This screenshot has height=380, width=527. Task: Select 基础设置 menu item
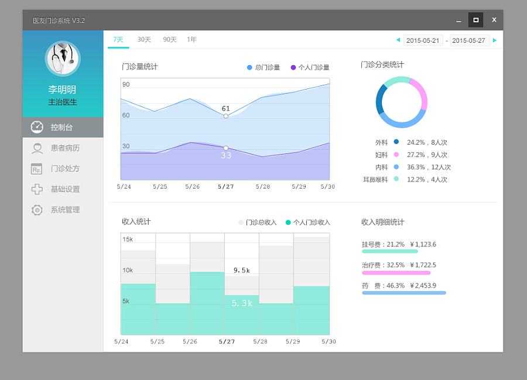click(x=63, y=189)
